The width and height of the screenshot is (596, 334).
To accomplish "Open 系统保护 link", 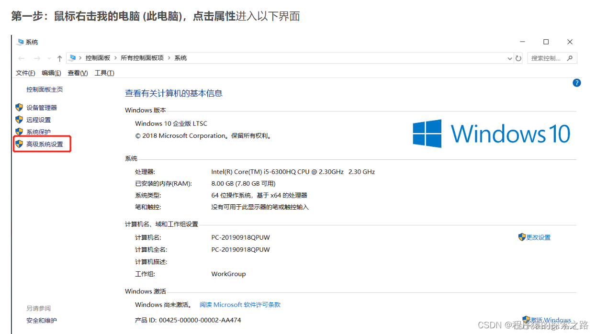I will 39,132.
